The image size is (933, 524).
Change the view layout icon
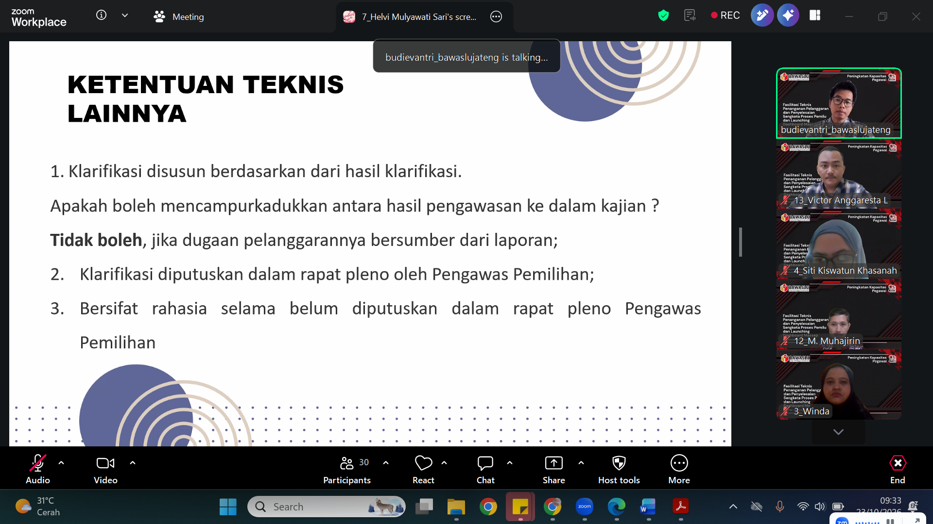(815, 16)
